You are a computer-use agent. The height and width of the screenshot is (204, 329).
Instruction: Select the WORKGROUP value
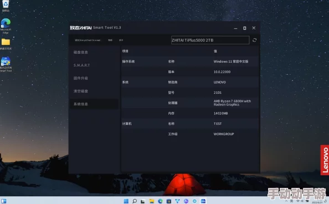(224, 134)
